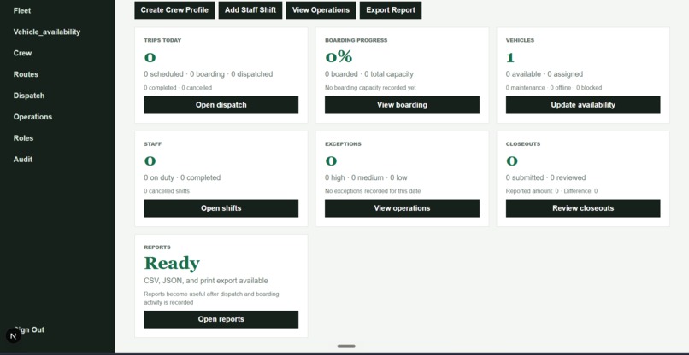Open Roles from the sidebar
The width and height of the screenshot is (689, 355).
click(x=23, y=138)
